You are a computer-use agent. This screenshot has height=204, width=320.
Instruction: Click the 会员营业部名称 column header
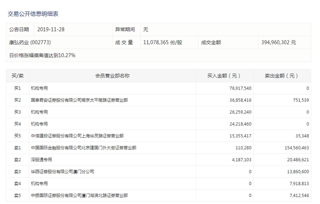pyautogui.click(x=112, y=76)
